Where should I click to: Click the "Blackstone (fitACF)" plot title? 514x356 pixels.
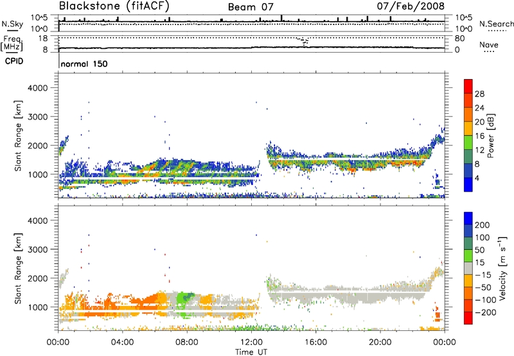[x=114, y=6]
